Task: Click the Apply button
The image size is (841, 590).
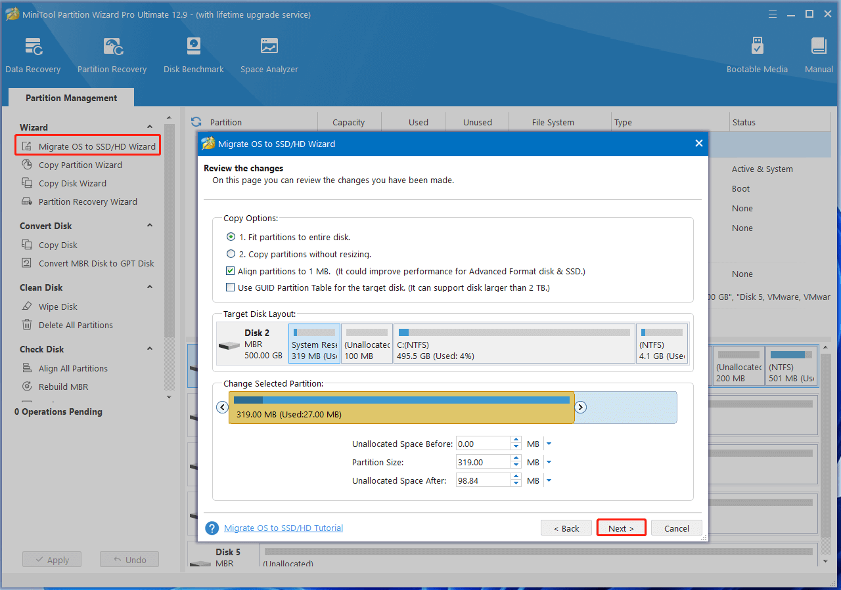Action: click(51, 560)
